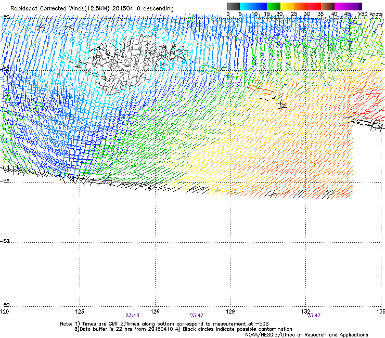Click the yellow 20-25 knots legend swatch
The image size is (385, 338).
click(287, 6)
